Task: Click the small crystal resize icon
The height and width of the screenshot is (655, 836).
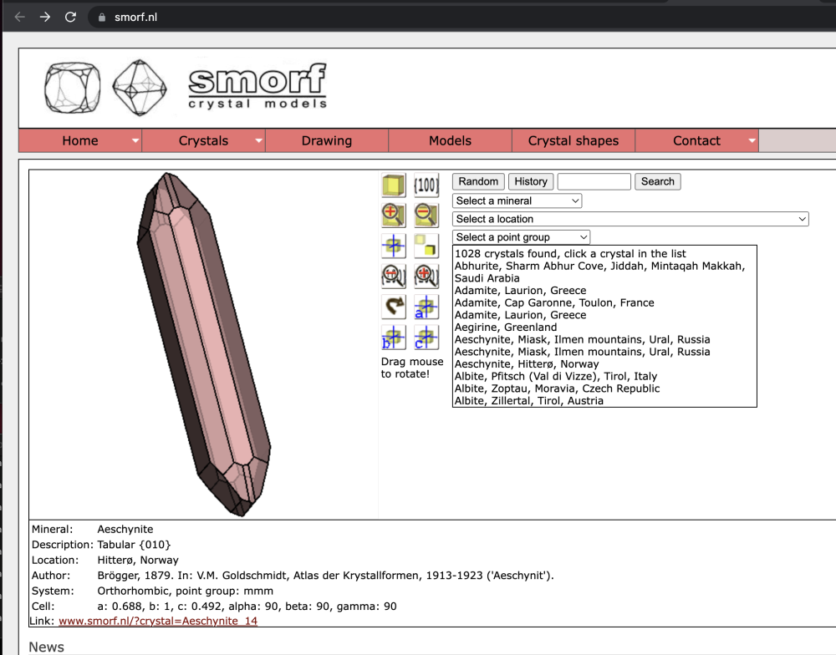Action: click(x=426, y=246)
